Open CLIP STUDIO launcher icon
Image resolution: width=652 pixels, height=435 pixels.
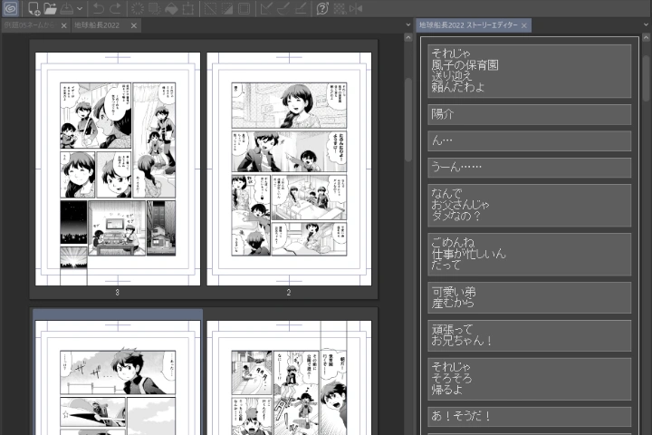point(10,8)
